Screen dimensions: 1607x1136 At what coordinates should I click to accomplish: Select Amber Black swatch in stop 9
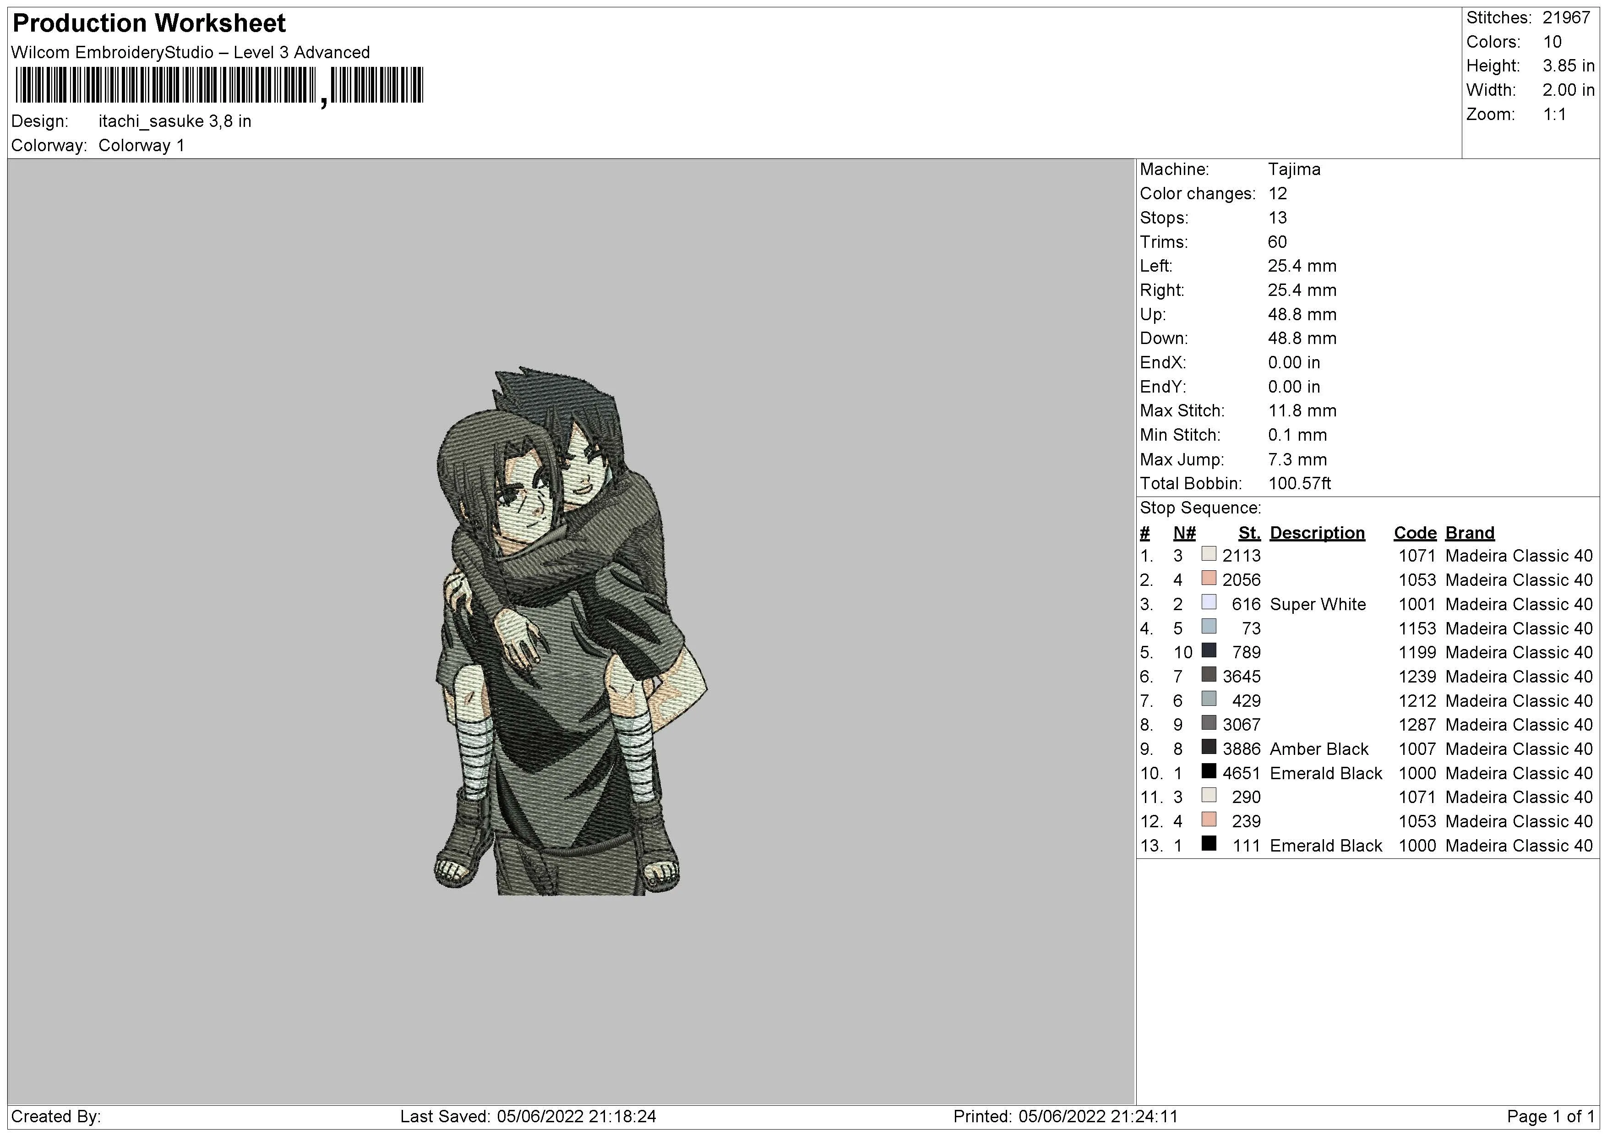click(1209, 748)
